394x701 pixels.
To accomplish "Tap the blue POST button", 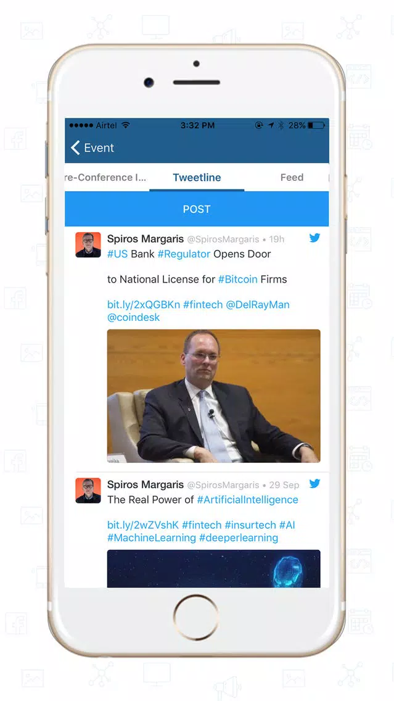I will (x=197, y=209).
